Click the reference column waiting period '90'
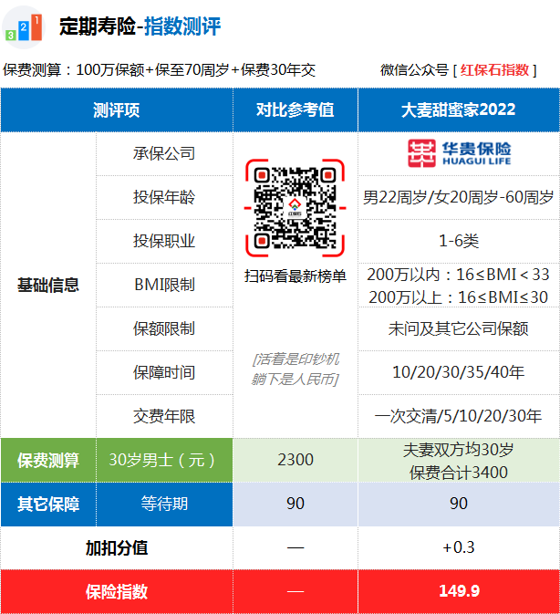The width and height of the screenshot is (560, 614). click(x=296, y=504)
